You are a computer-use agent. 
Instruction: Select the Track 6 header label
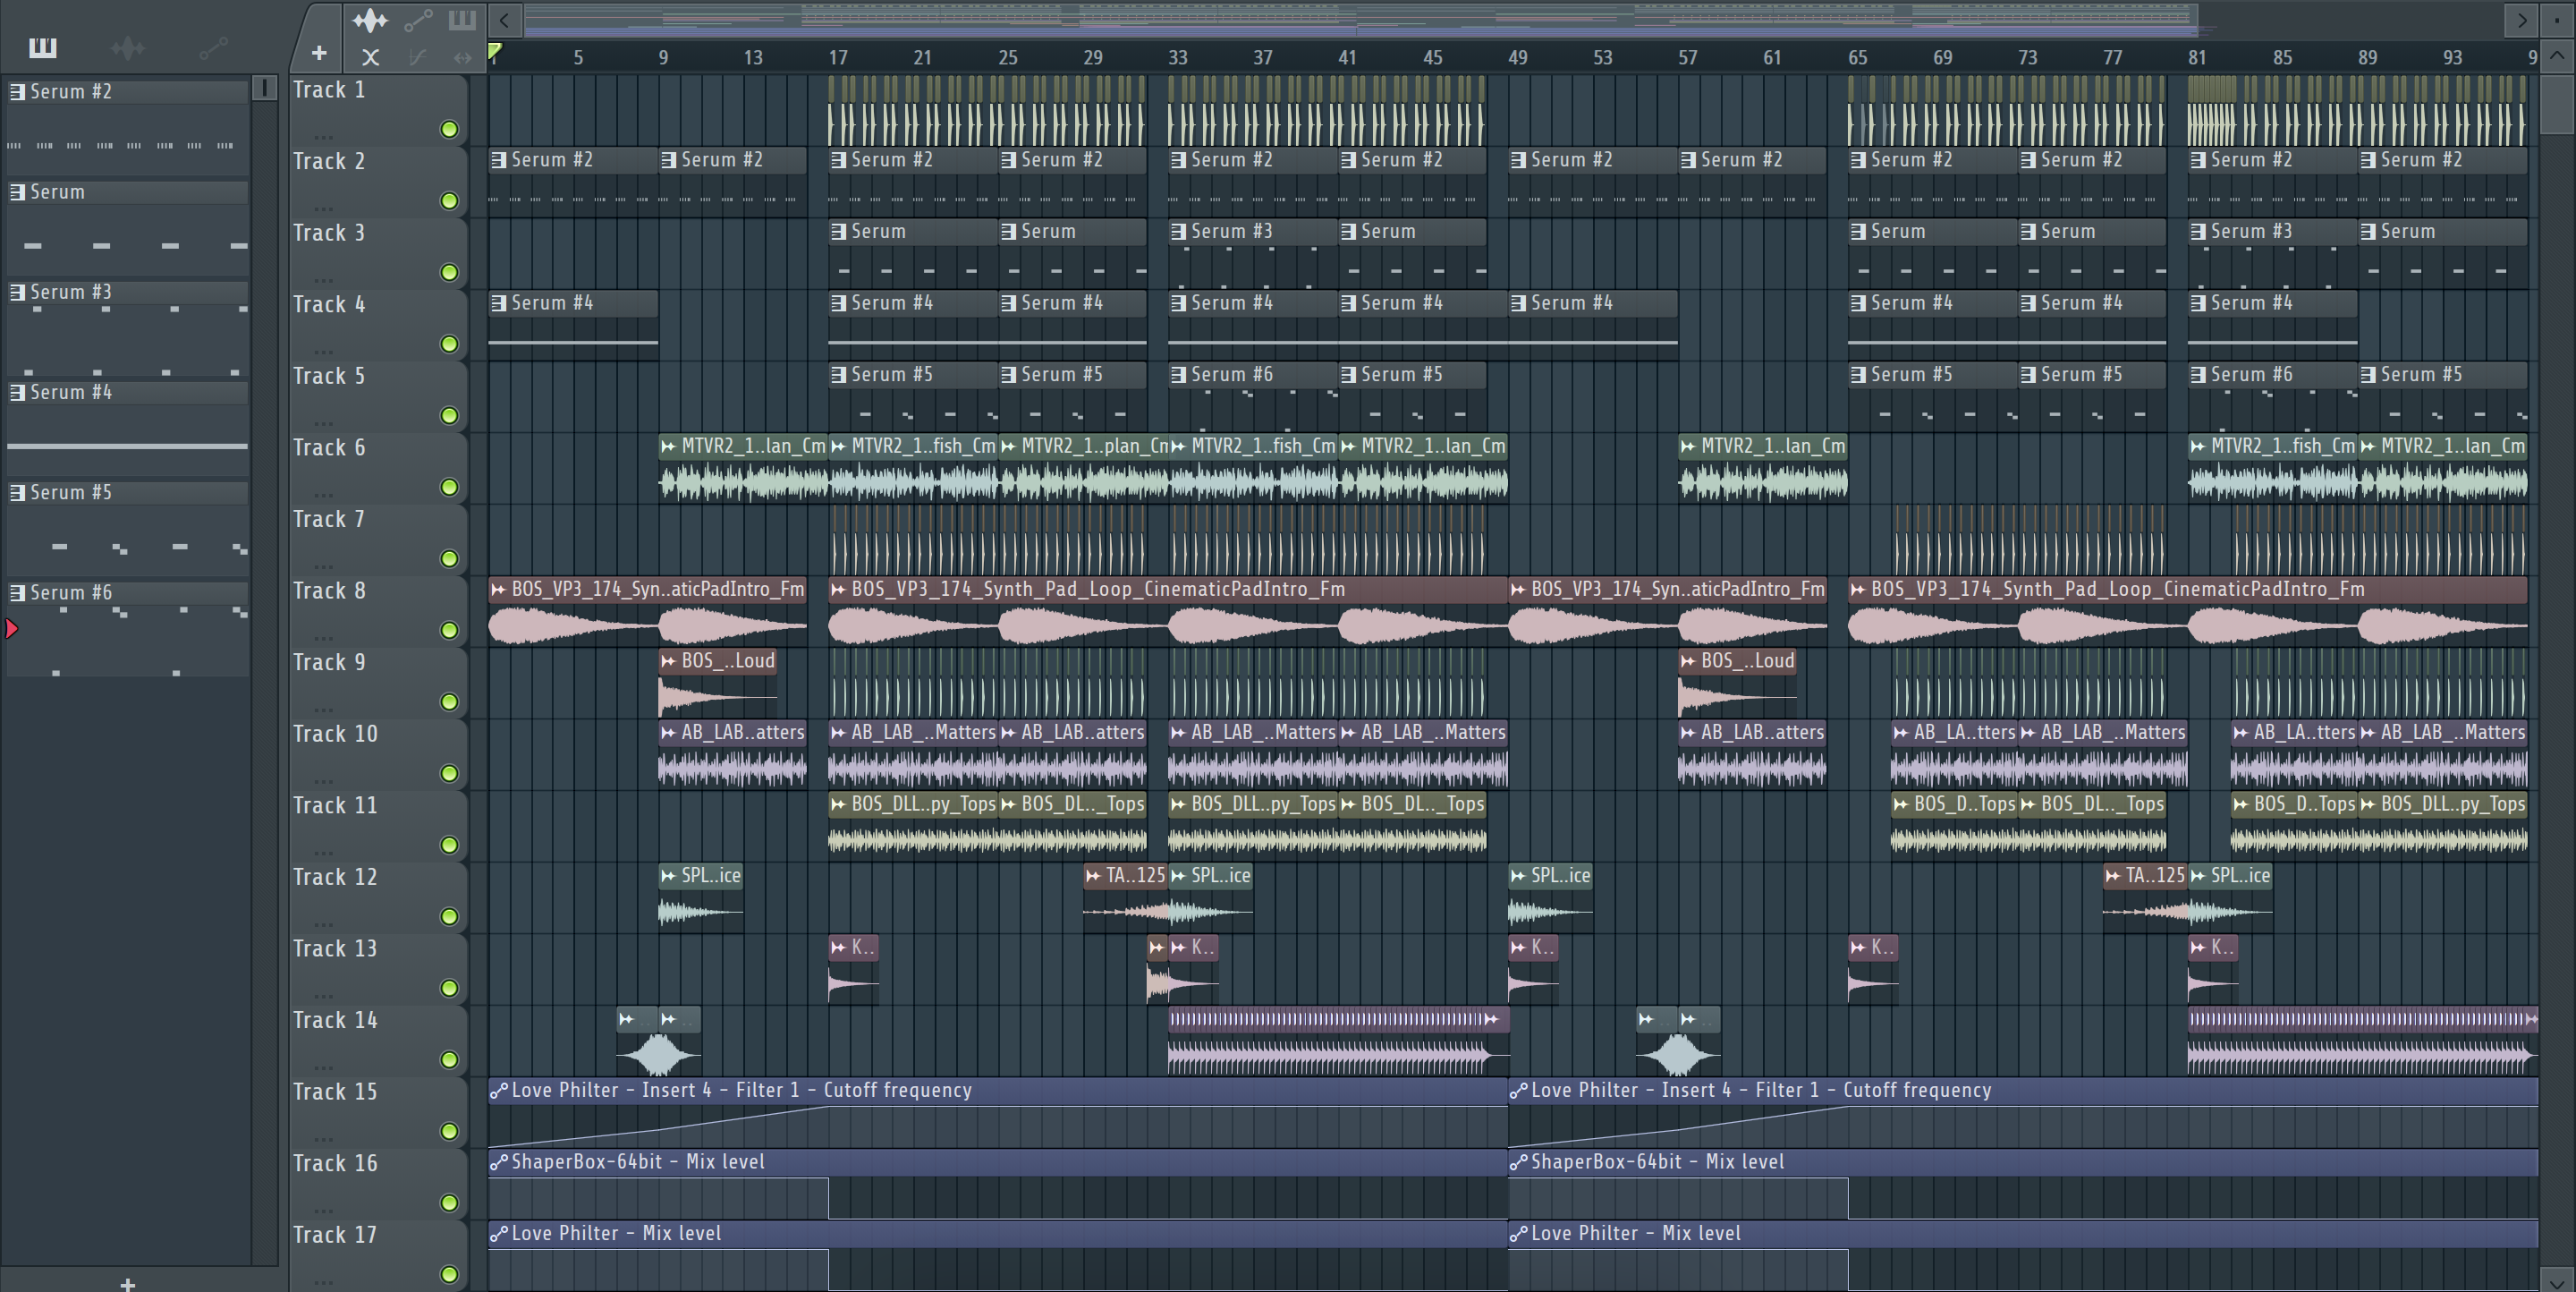point(329,447)
